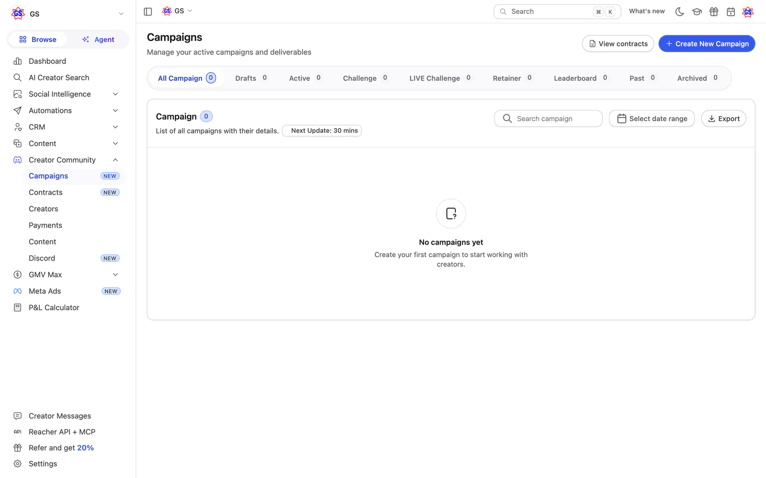Click the Search campaign field

click(548, 119)
